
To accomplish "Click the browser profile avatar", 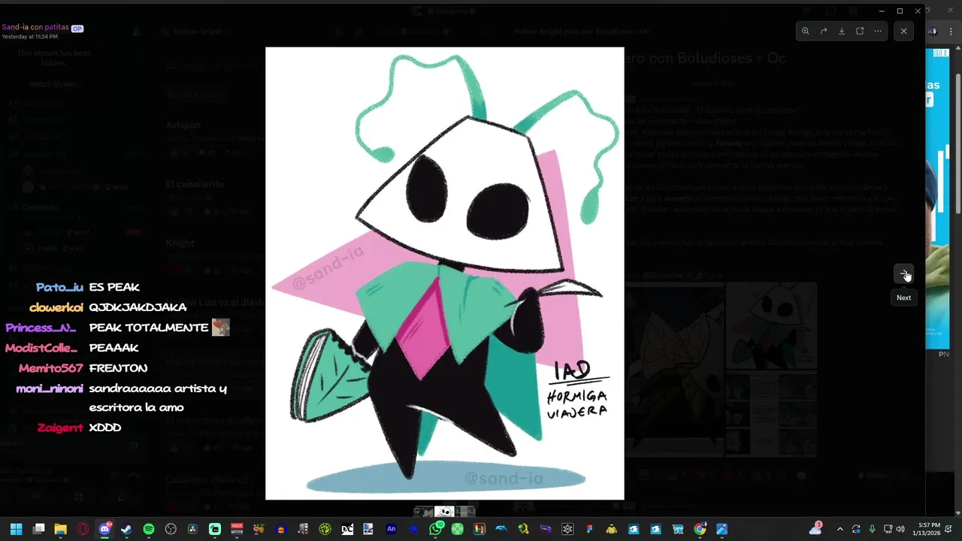I will (933, 31).
